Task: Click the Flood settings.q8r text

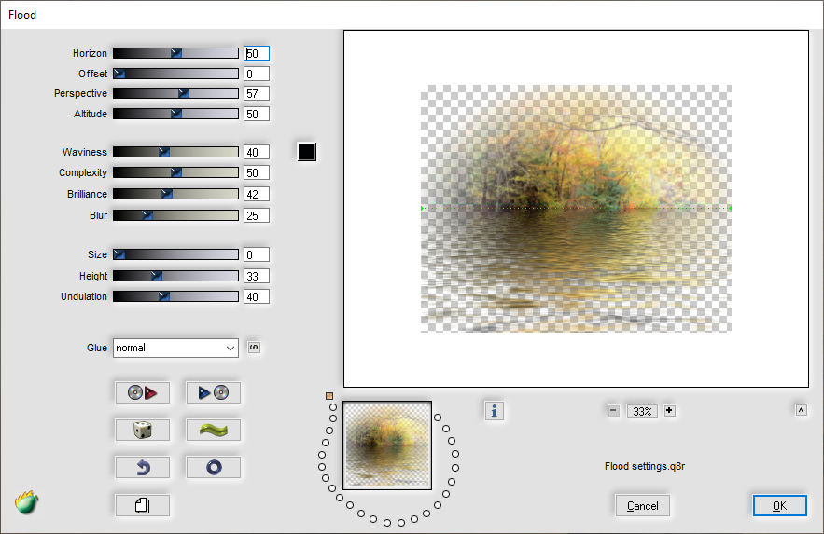Action: [645, 466]
